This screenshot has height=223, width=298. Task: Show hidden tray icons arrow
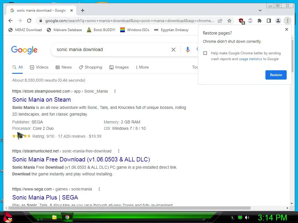232,218
